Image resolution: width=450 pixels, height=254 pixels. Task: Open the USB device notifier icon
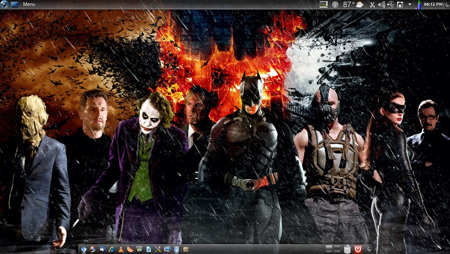391,5
